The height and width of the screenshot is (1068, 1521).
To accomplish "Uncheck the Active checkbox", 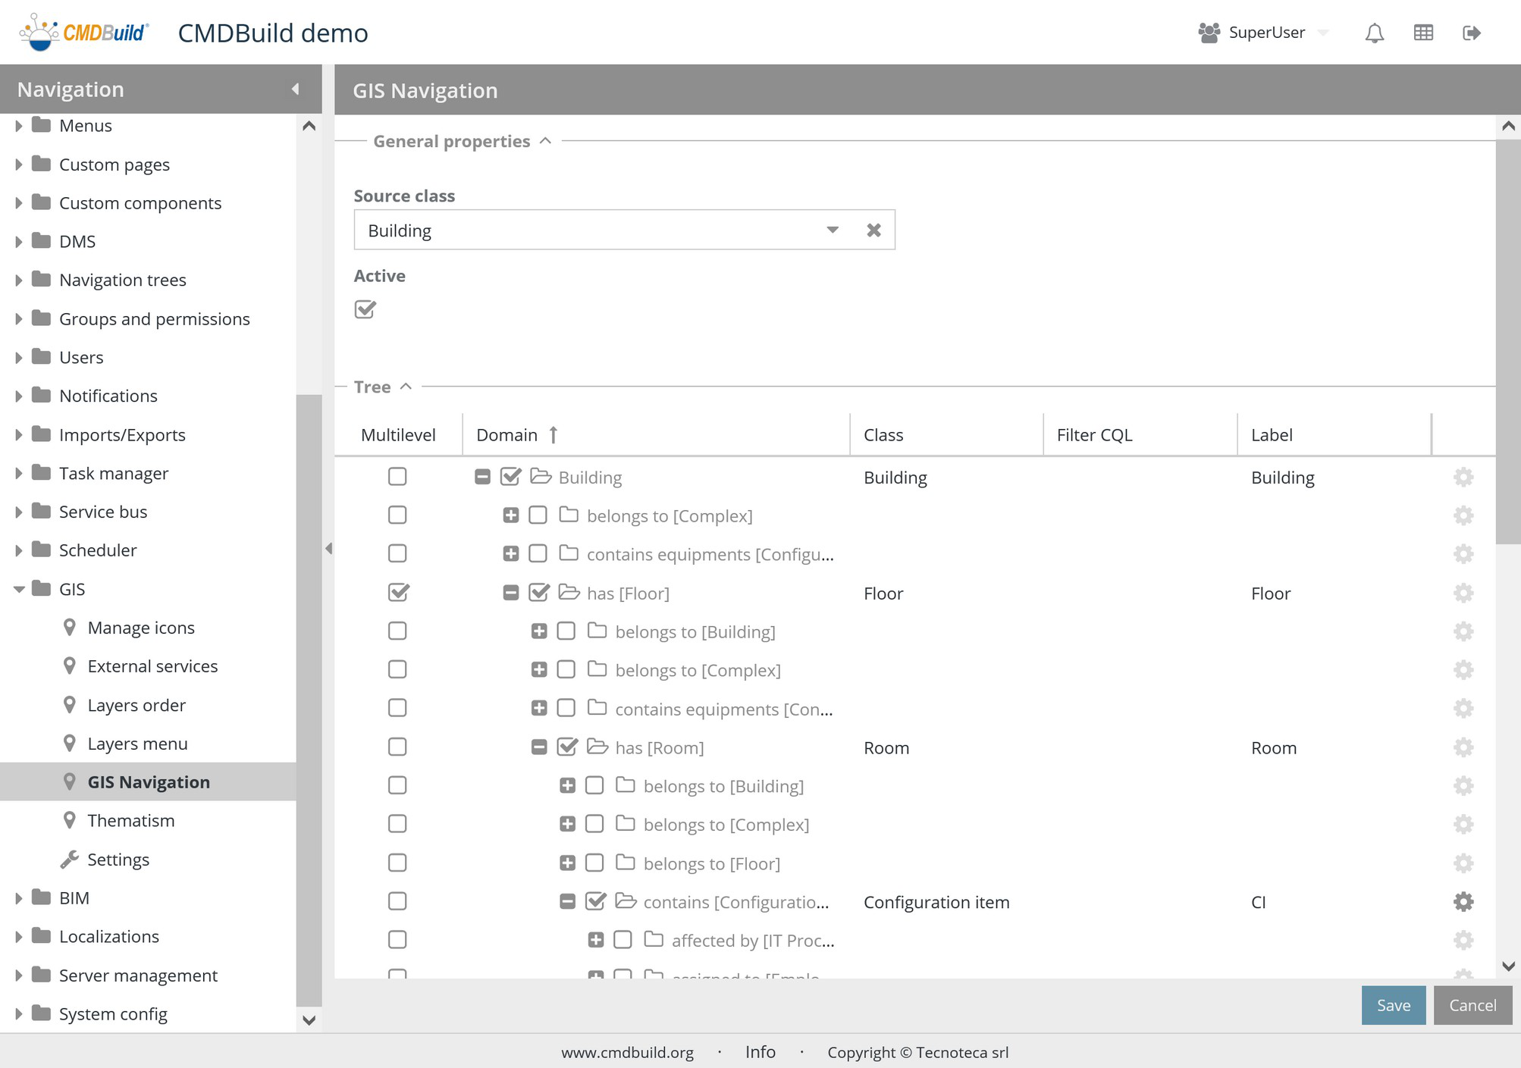I will (365, 309).
